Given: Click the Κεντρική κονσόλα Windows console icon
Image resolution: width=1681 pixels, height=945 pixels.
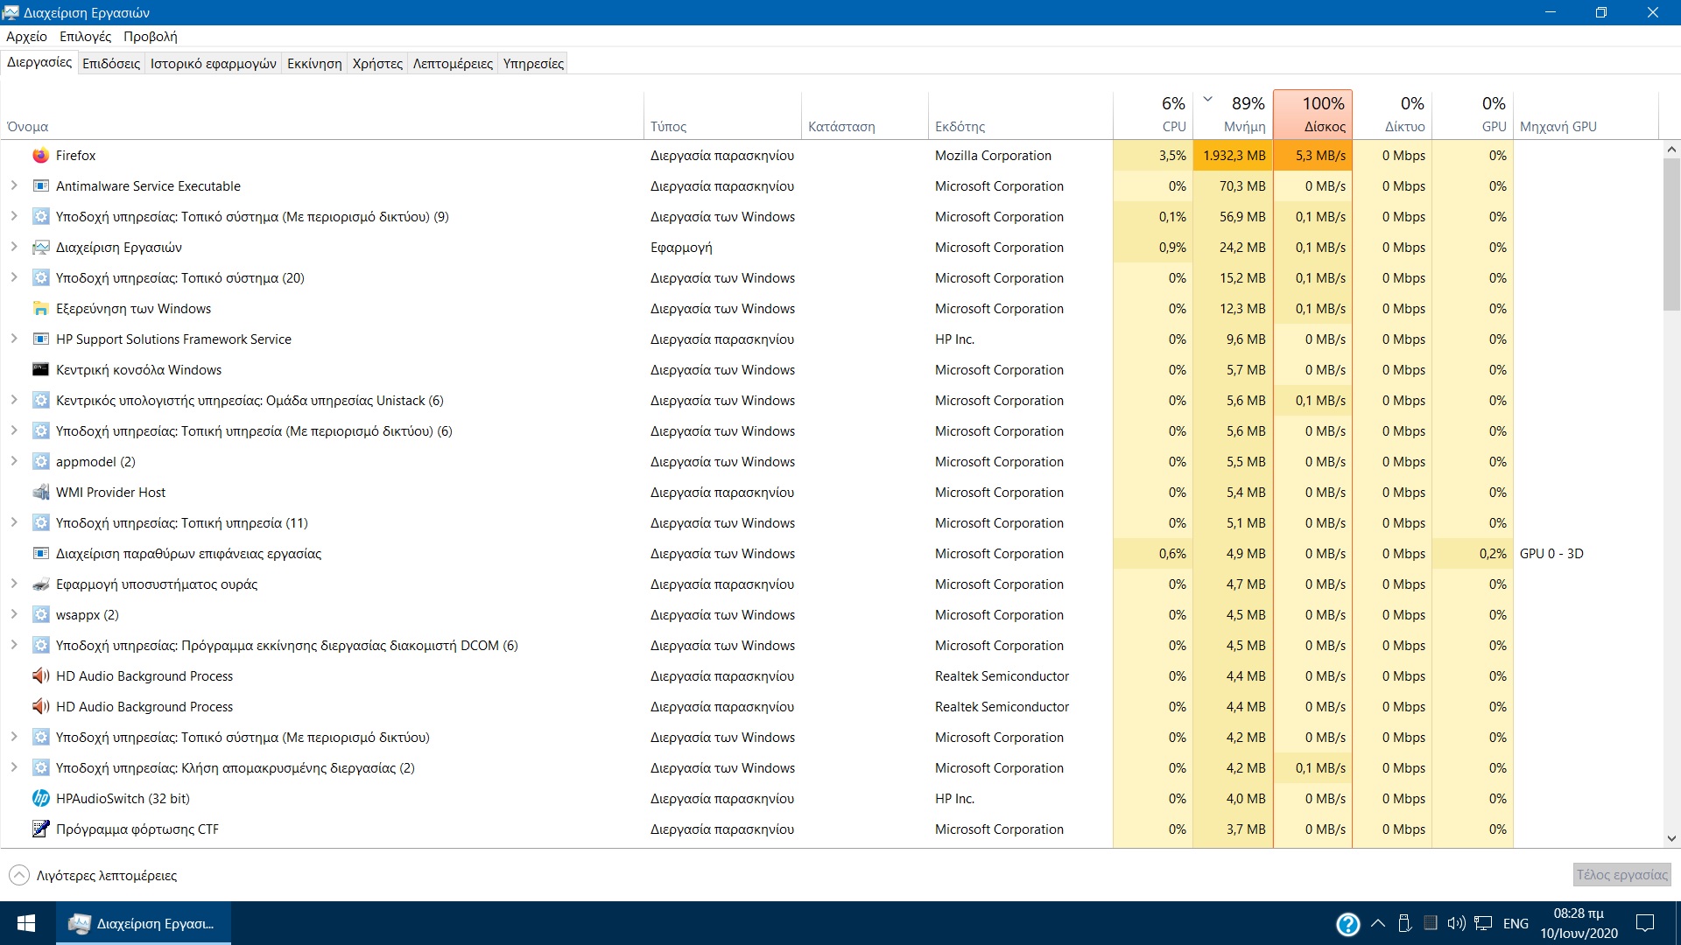Looking at the screenshot, I should coord(40,370).
